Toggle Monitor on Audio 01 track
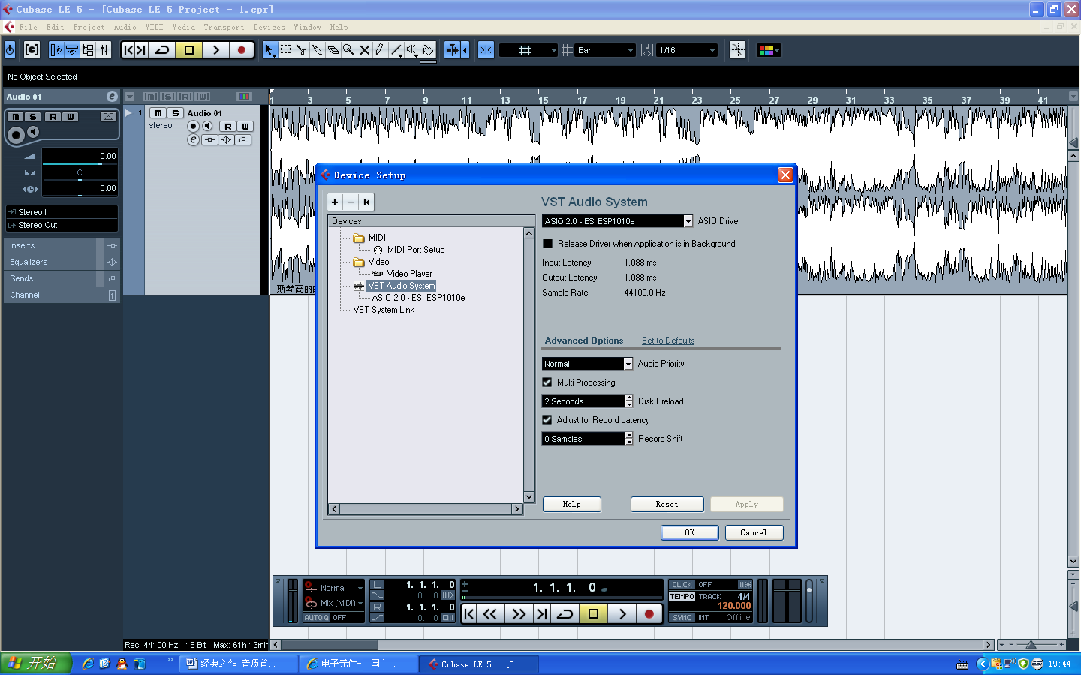 pos(207,126)
